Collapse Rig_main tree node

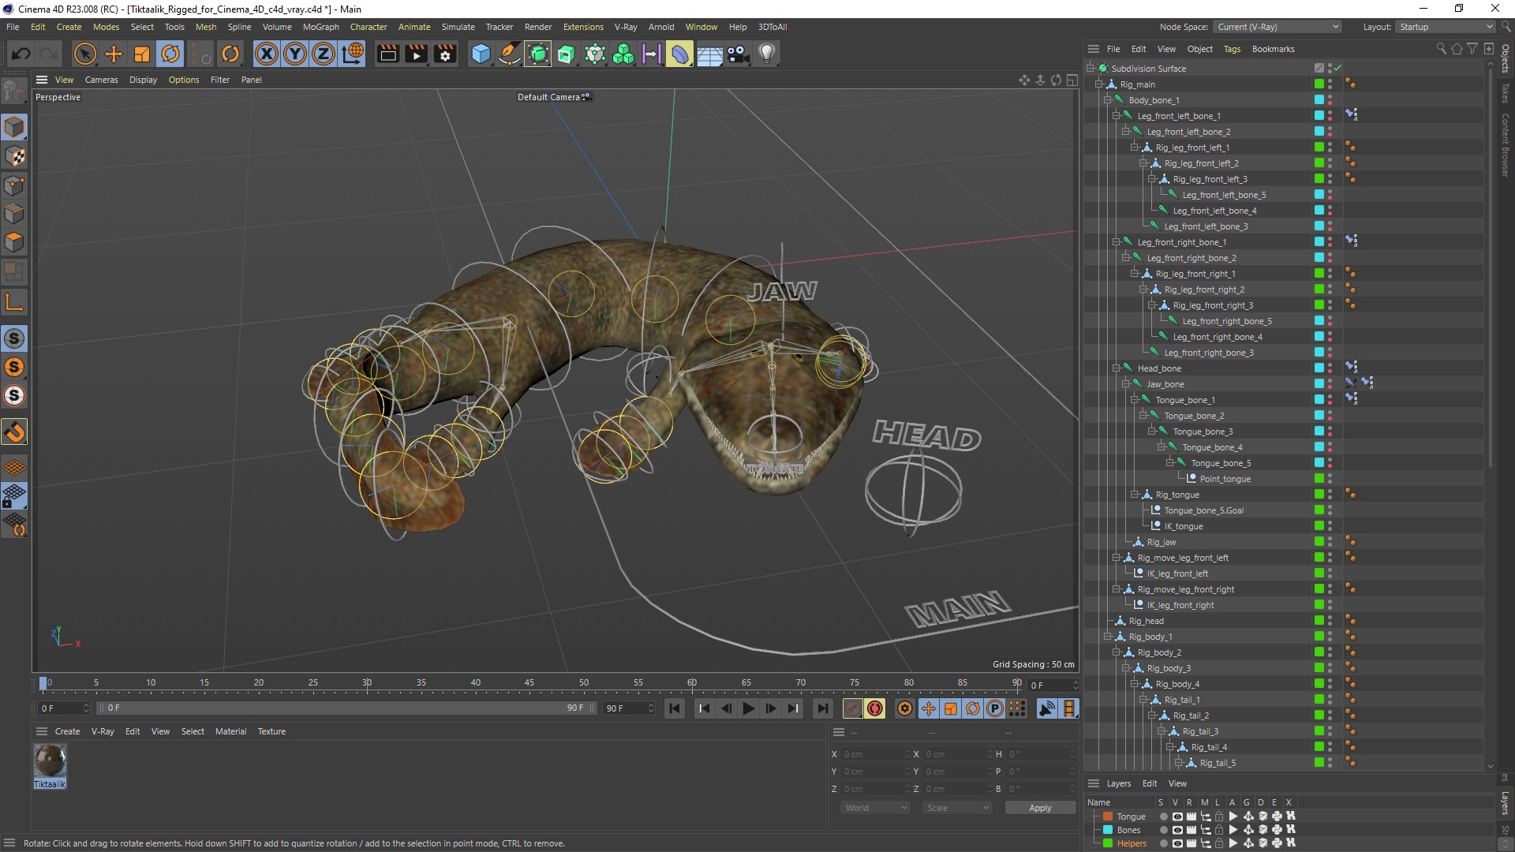click(1098, 84)
